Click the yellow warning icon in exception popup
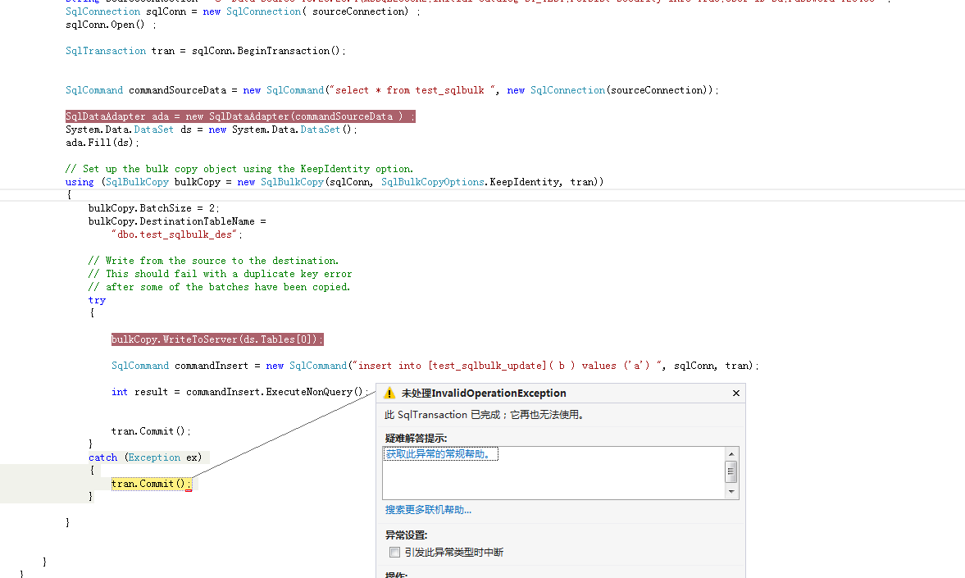 click(389, 394)
